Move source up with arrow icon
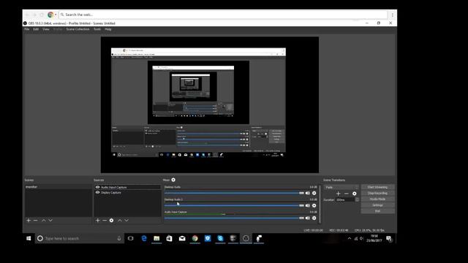The height and width of the screenshot is (263, 468). click(x=120, y=221)
